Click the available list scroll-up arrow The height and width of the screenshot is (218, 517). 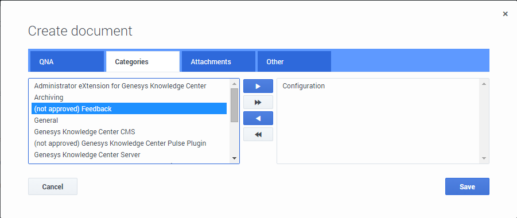click(x=235, y=84)
